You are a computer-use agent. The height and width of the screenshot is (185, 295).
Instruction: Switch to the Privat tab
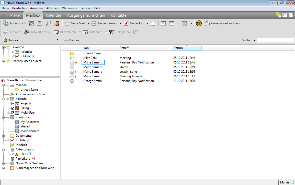15,15
